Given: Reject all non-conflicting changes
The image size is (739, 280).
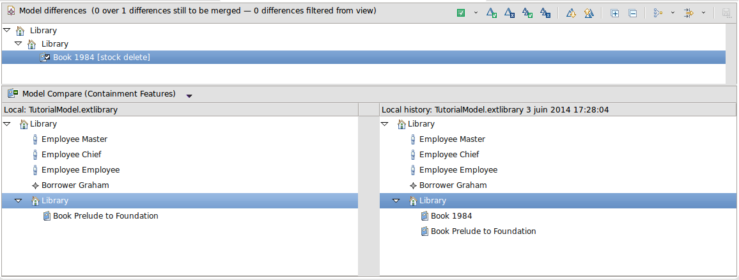Looking at the screenshot, I should click(x=545, y=13).
